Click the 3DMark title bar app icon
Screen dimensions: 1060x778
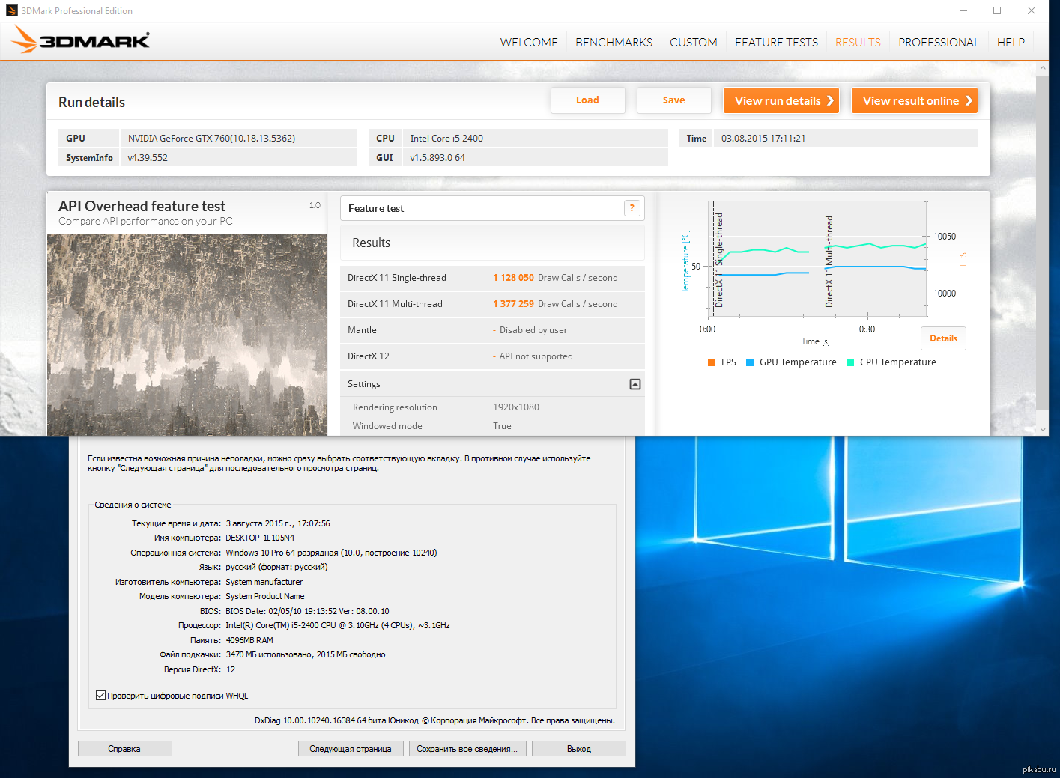(x=11, y=10)
